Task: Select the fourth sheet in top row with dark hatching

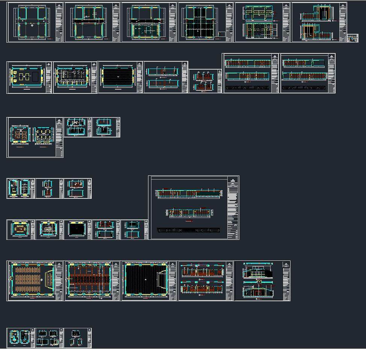Action: point(205,22)
